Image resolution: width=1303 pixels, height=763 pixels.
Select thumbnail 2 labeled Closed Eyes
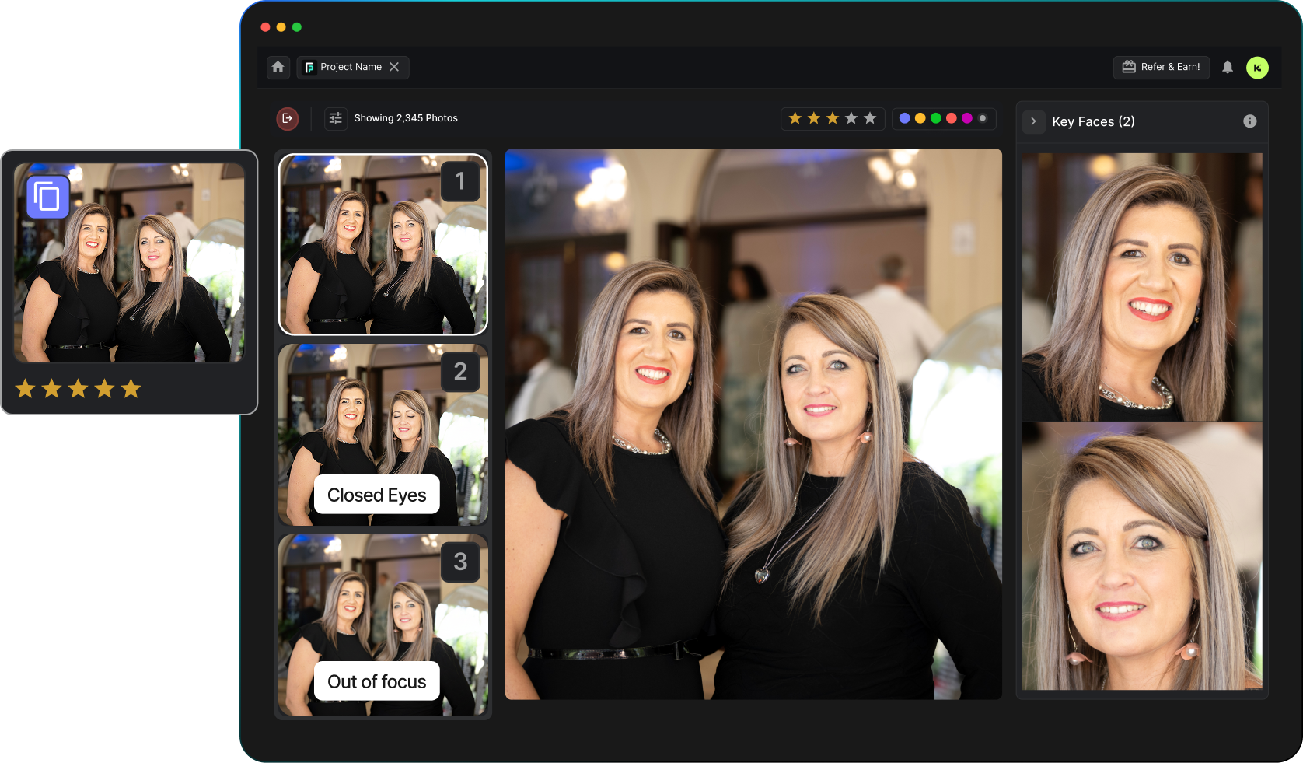point(383,434)
